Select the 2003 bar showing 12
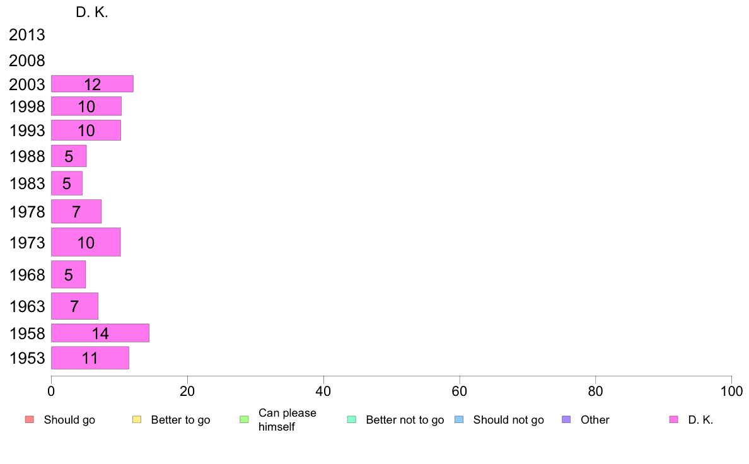The image size is (749, 464). pos(92,84)
